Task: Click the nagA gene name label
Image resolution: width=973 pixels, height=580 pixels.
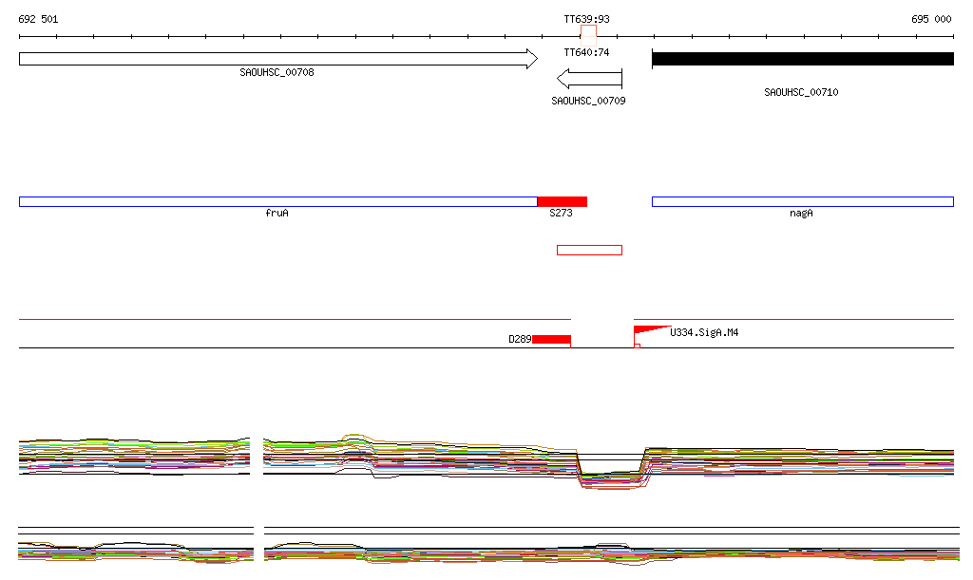Action: click(x=801, y=214)
